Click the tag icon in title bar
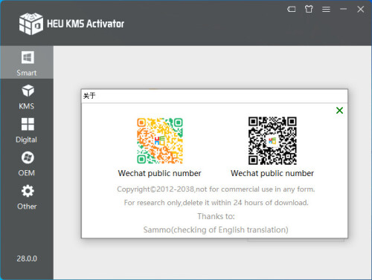 tap(292, 10)
